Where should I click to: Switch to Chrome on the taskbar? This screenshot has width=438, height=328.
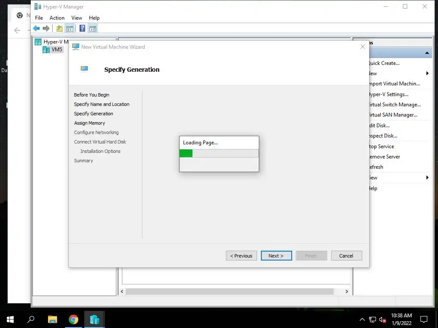pyautogui.click(x=74, y=319)
